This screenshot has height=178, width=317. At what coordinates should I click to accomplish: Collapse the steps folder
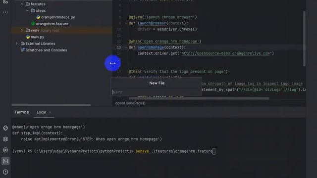pyautogui.click(x=27, y=10)
